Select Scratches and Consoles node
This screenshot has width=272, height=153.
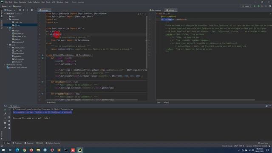17,68
